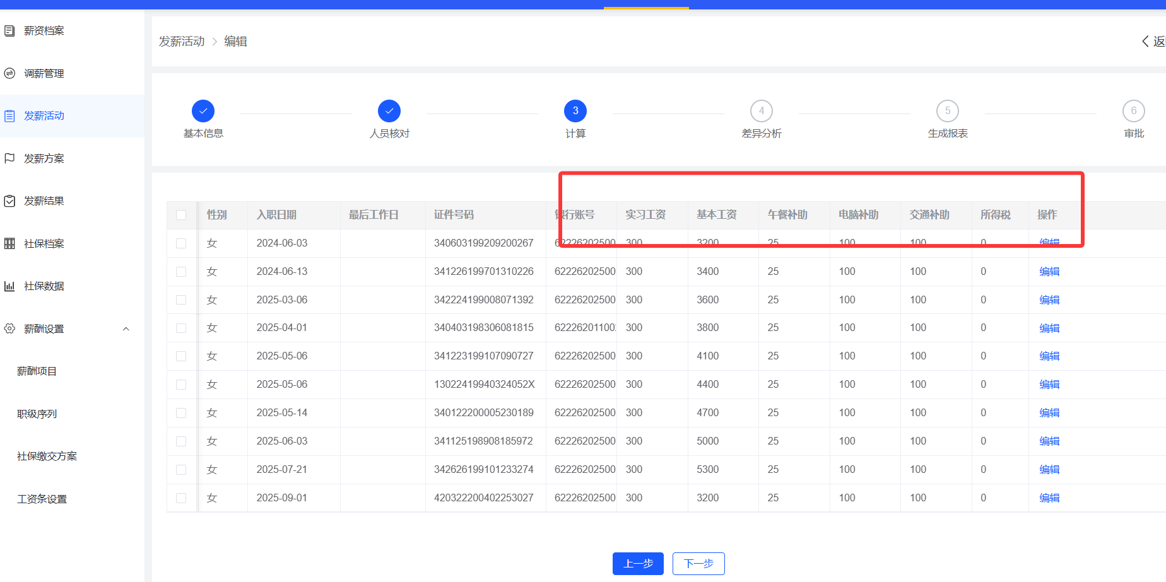The image size is (1166, 582).
Task: Select the checkbox for row dated 2025-09-01
Action: tap(181, 498)
